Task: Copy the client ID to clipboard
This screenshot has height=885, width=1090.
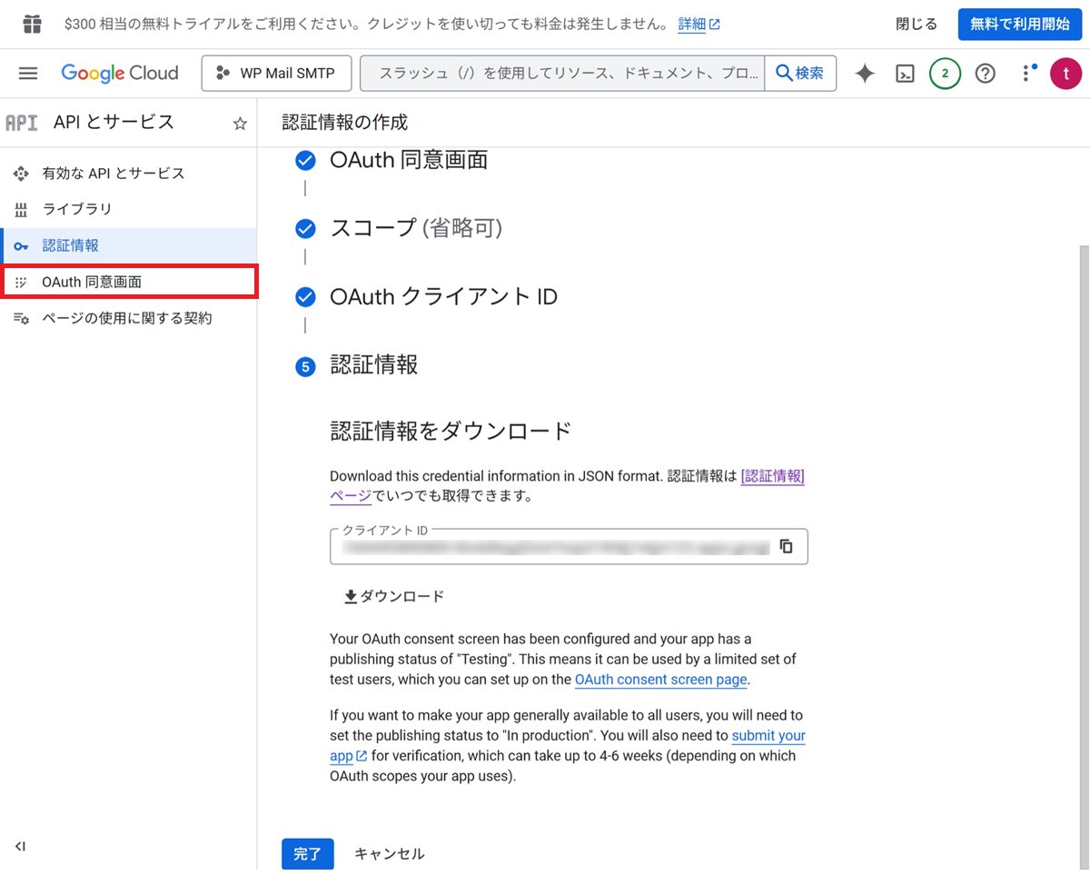Action: coord(787,546)
